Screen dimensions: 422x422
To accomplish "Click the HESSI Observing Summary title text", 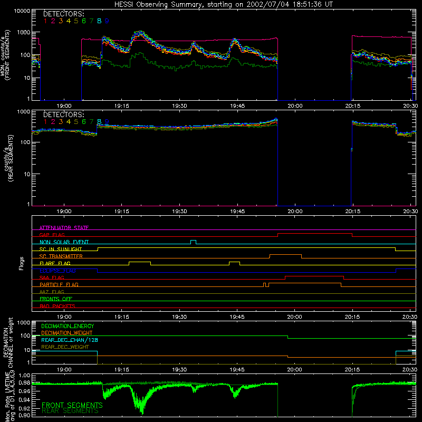I will (x=223, y=4).
